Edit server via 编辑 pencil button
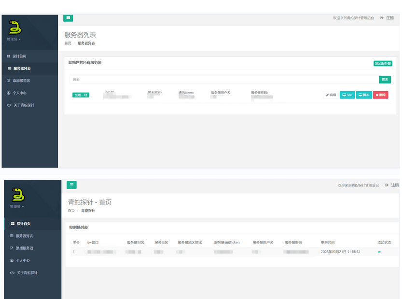Image resolution: width=402 pixels, height=299 pixels. coord(331,95)
